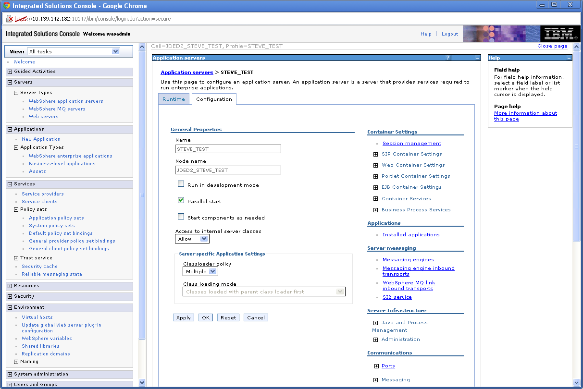
Task: Collapse Application Types subsection
Action: [16, 147]
